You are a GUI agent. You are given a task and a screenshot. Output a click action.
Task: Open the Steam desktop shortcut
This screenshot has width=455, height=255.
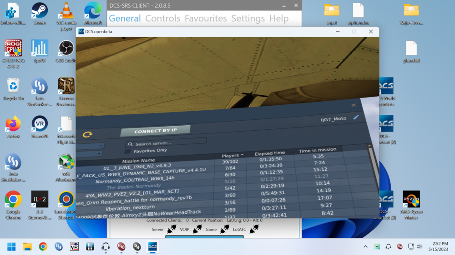[40, 14]
